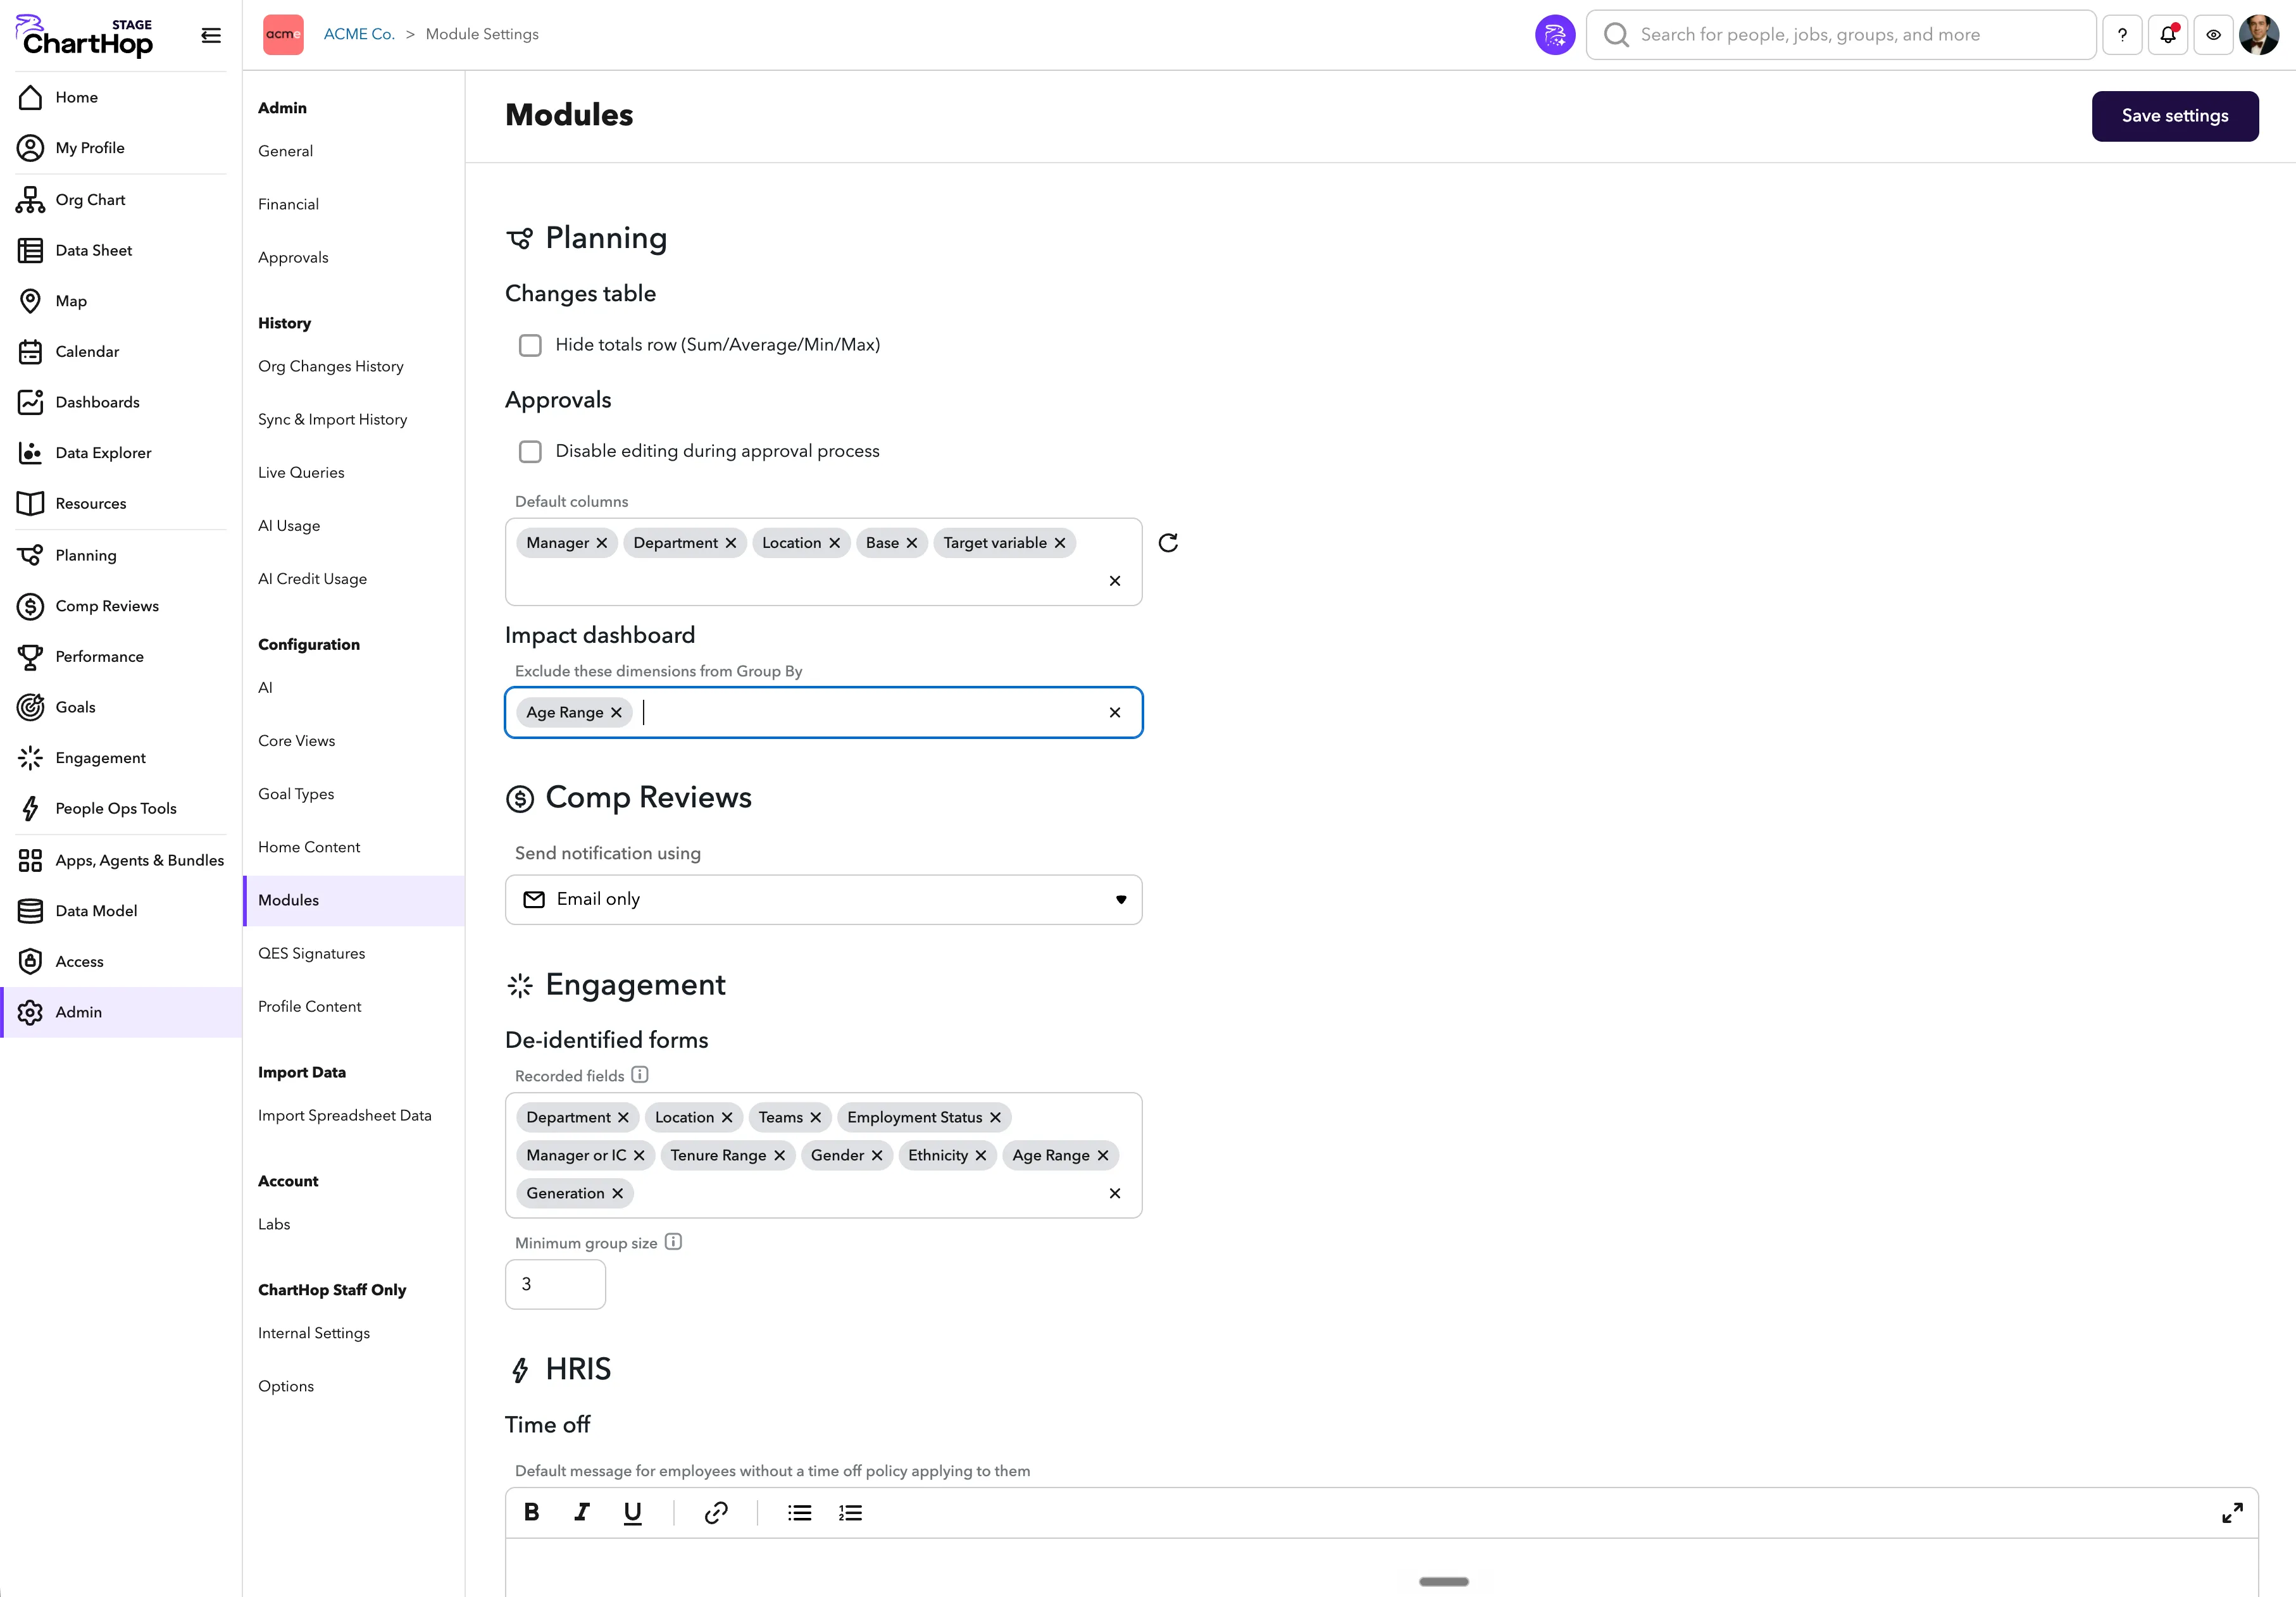Clear all default columns

tap(1115, 581)
